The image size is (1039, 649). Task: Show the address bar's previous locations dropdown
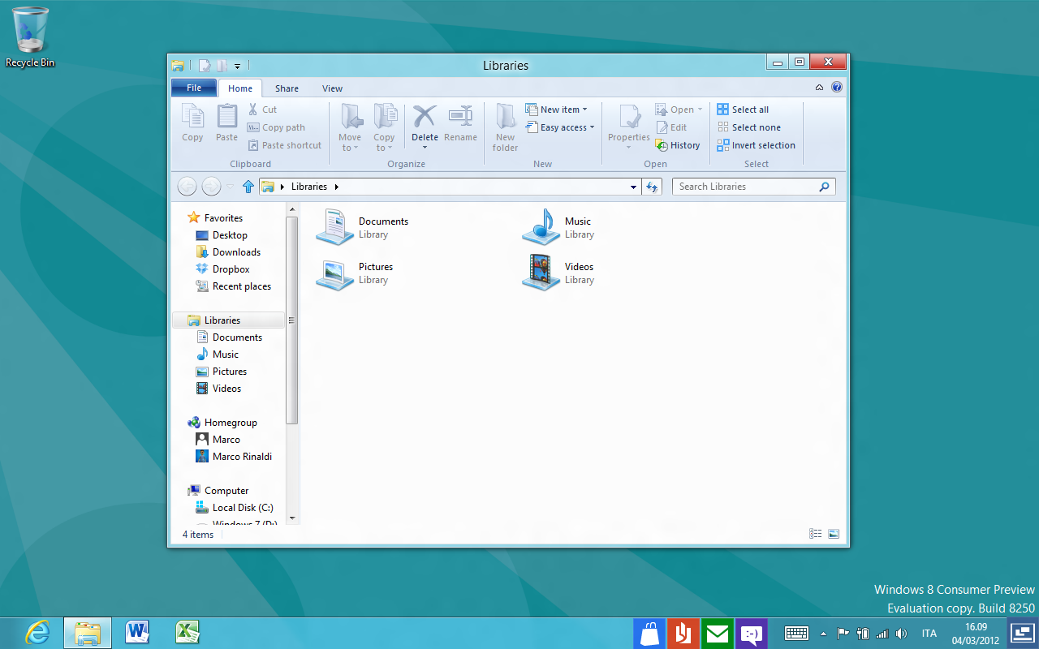(634, 187)
